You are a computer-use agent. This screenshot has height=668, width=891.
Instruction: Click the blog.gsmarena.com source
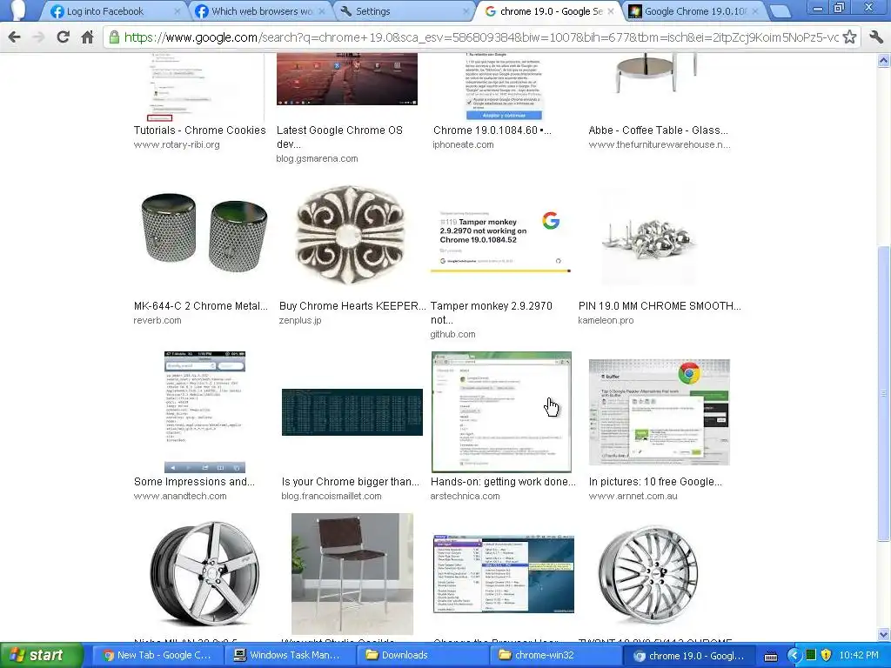pos(317,158)
